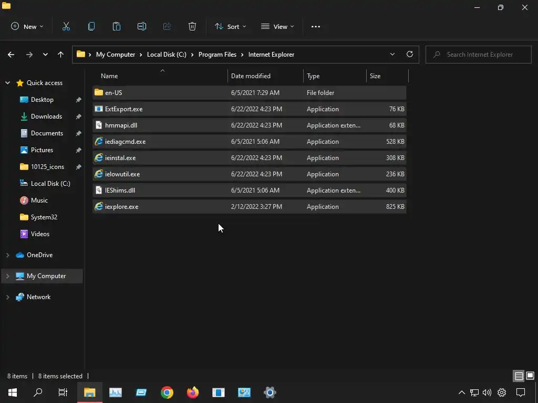Image resolution: width=538 pixels, height=403 pixels.
Task: Select the en-US folder icon
Action: 99,92
